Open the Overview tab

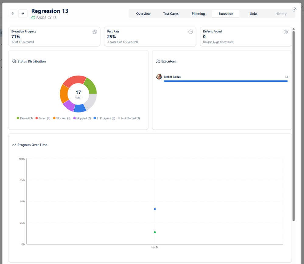(x=143, y=14)
